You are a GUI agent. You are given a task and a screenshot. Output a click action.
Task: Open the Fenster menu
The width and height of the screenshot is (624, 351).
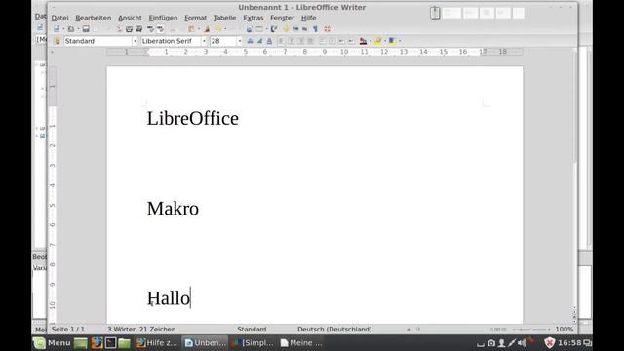pyautogui.click(x=282, y=18)
